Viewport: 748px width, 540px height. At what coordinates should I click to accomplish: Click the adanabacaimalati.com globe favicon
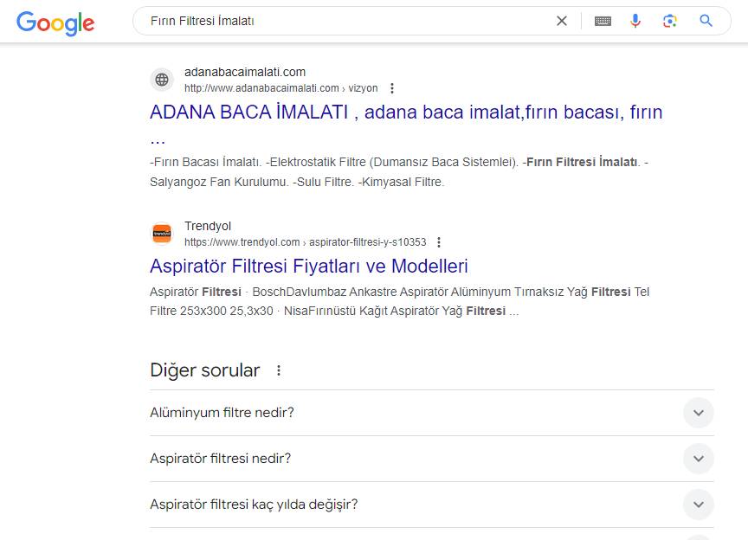[x=162, y=80]
